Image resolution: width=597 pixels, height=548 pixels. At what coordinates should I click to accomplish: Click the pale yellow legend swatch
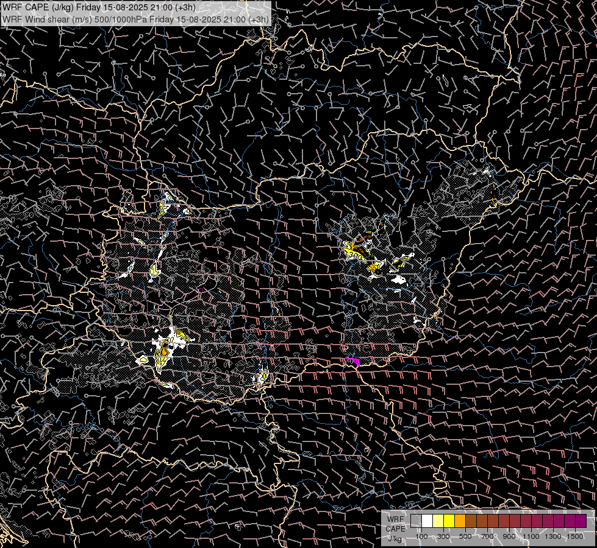tap(438, 521)
